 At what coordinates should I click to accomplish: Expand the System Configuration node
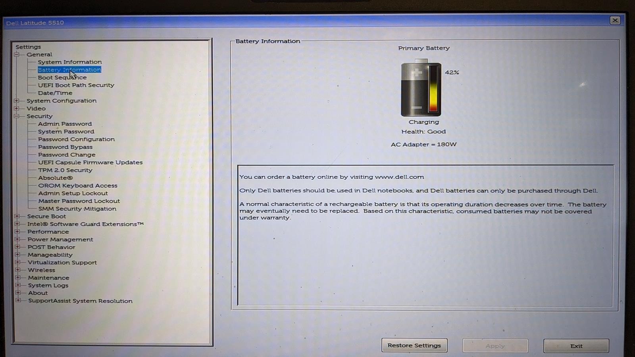click(17, 101)
